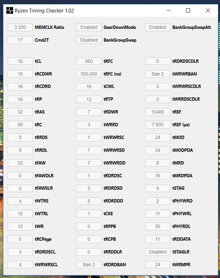Click the tREF value 12480 field
This screenshot has width=220, height=278.
(x=158, y=112)
